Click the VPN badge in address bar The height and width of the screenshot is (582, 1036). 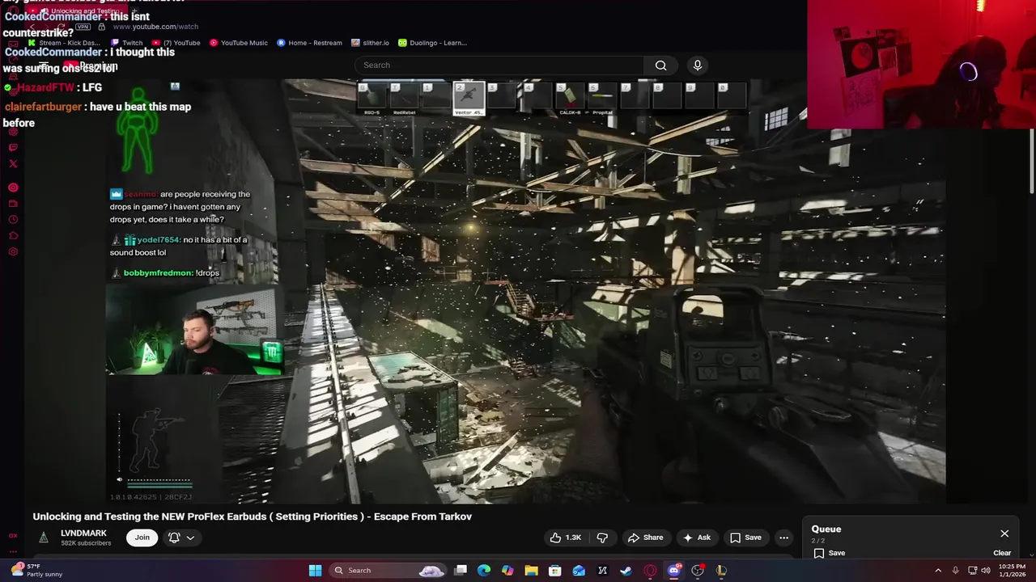click(x=83, y=27)
